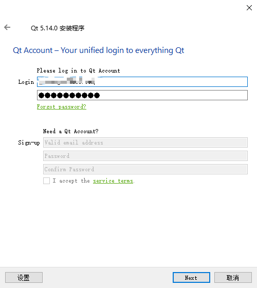Click the 'Need a Qt Account?' text
The width and height of the screenshot is (257, 288).
pyautogui.click(x=71, y=131)
